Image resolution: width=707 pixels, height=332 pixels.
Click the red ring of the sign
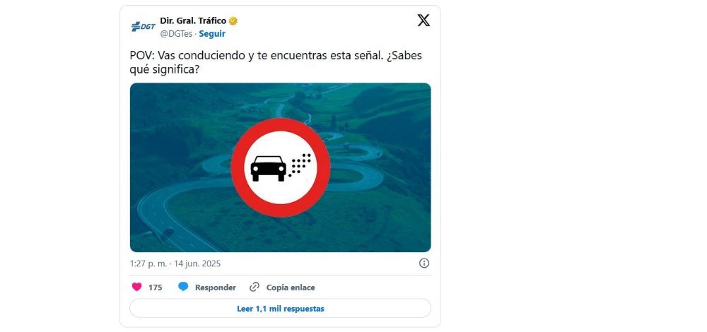[281, 124]
